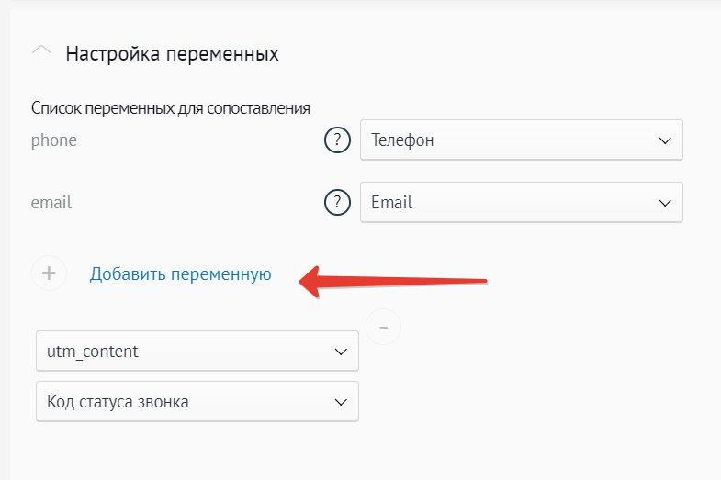
Task: Click the plus icon to add variable
Action: [49, 273]
